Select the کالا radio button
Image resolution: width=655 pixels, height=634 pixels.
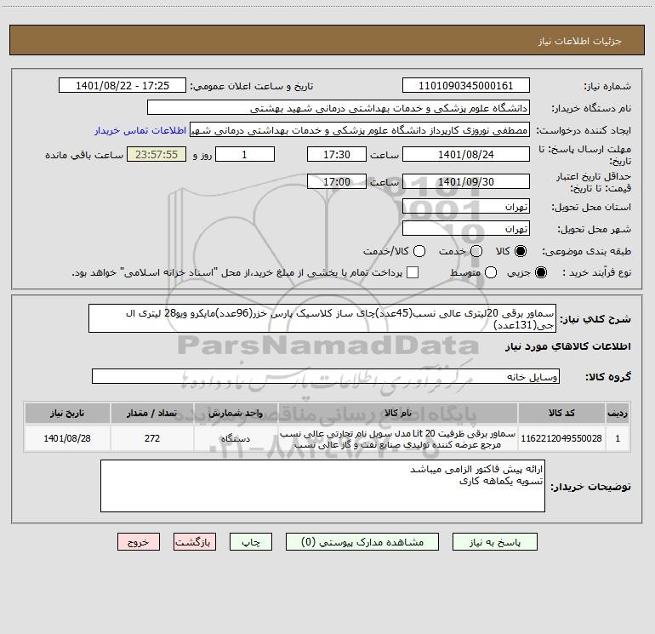(x=521, y=251)
